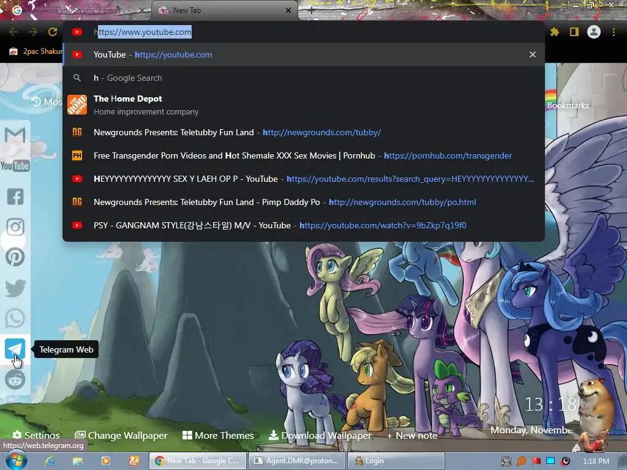This screenshot has width=627, height=470.
Task: Toggle Chrome side panel icon
Action: coord(574,32)
